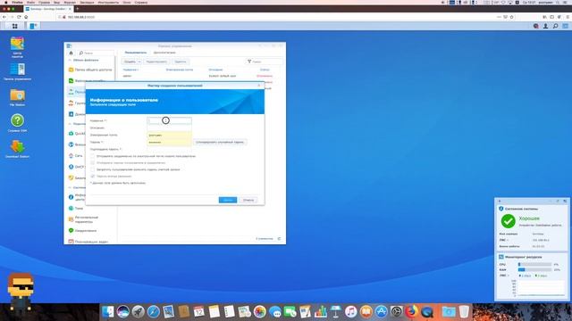Switch to the Дополнительно tab
572x321 pixels.
(x=164, y=53)
